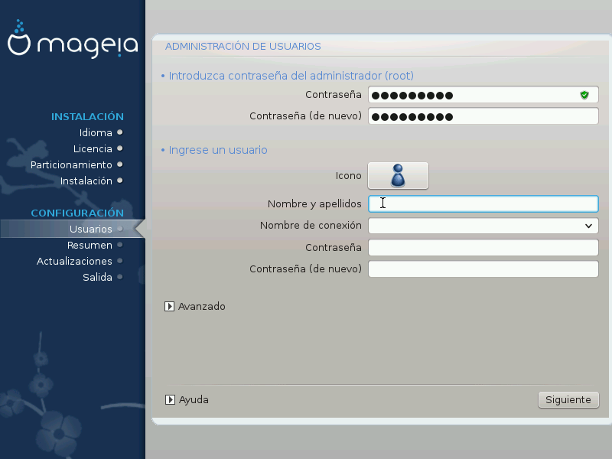The height and width of the screenshot is (459, 612).
Task: Click the ADMINISTRACIÓN DE USUARIOS title
Action: click(x=243, y=46)
